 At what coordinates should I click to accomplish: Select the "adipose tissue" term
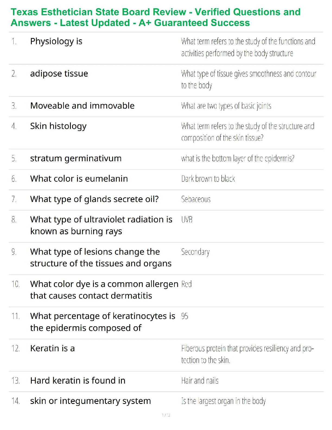tap(59, 74)
